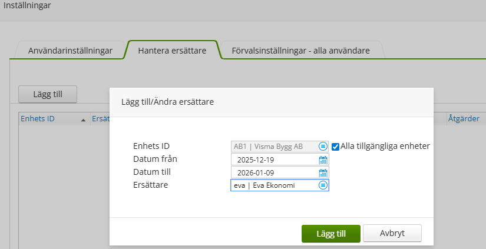This screenshot has height=249, width=486.
Task: Click grey Lägg till button above table
Action: (48, 94)
